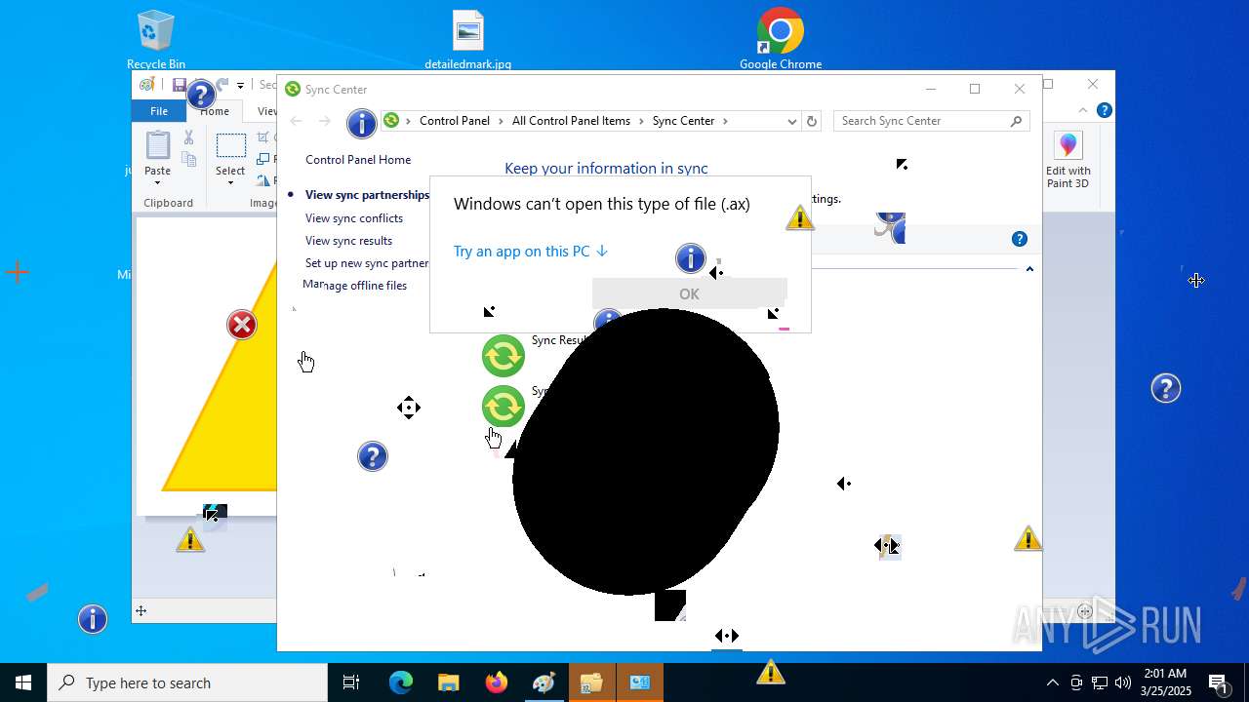Click the Sync Results green sync icon

point(504,356)
